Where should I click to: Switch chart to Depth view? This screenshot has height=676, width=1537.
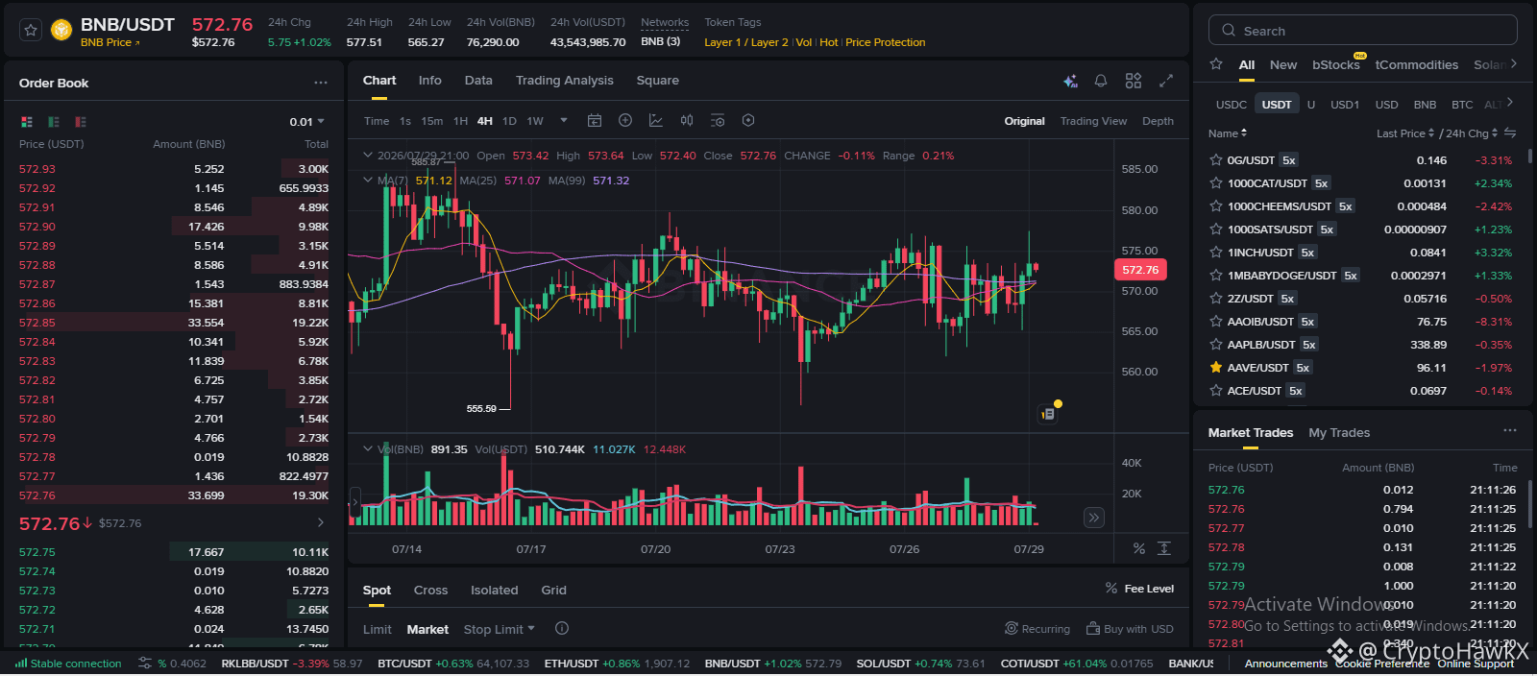click(x=1158, y=121)
